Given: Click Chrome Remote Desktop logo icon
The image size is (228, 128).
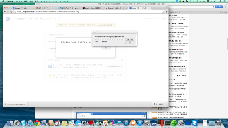Looking at the screenshot, I should [x=8, y=19].
